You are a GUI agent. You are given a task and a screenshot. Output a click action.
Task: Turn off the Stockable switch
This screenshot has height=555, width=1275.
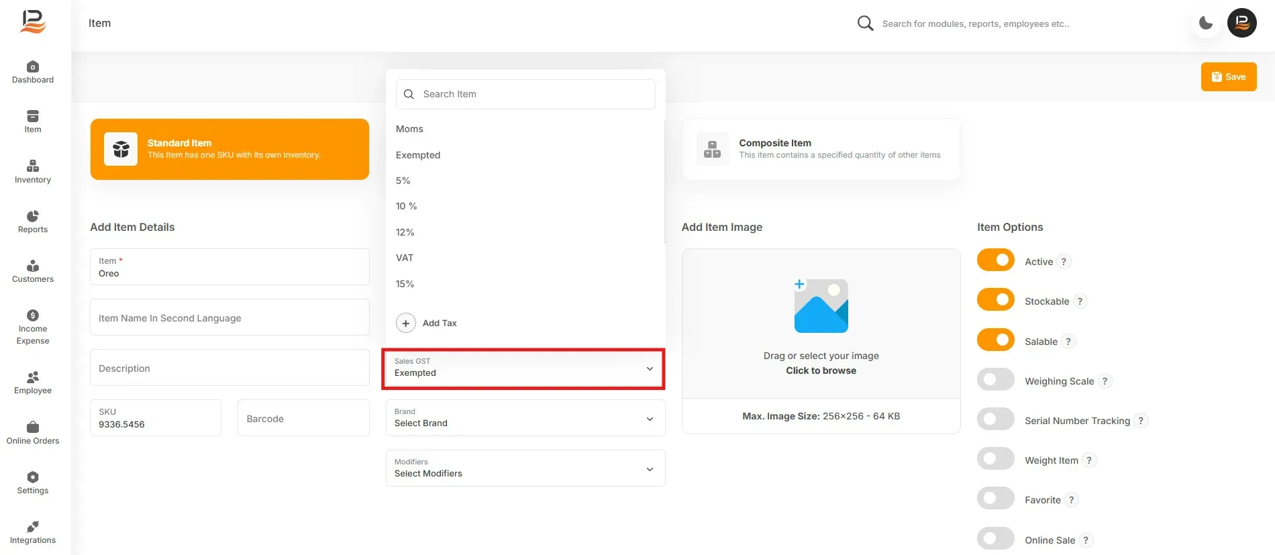click(996, 300)
